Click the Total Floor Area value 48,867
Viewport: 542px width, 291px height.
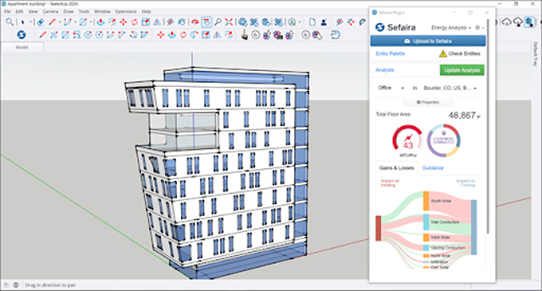[461, 116]
